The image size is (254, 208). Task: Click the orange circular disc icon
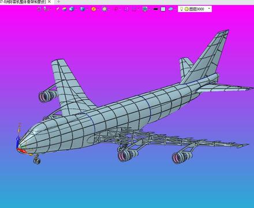[x=94, y=9]
